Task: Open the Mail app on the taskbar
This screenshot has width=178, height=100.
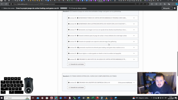Action: [38, 98]
